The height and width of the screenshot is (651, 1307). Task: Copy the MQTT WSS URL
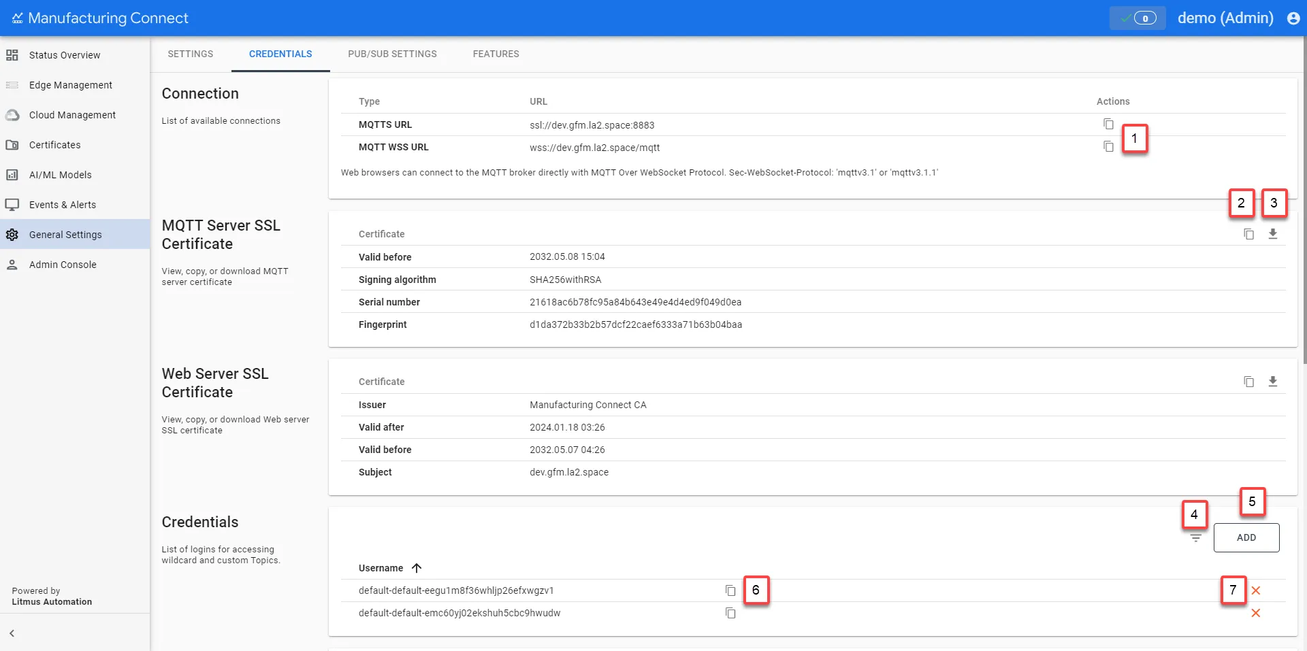pos(1108,146)
